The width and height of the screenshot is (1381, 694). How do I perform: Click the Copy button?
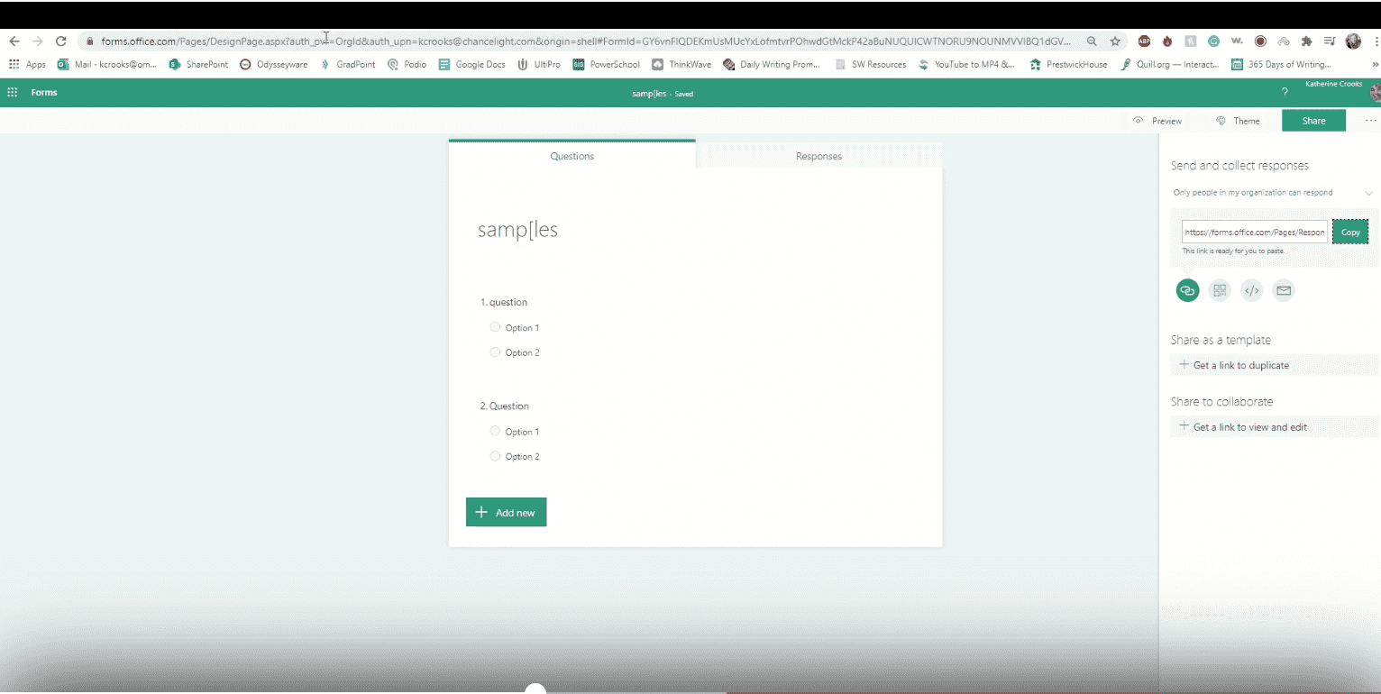tap(1349, 231)
